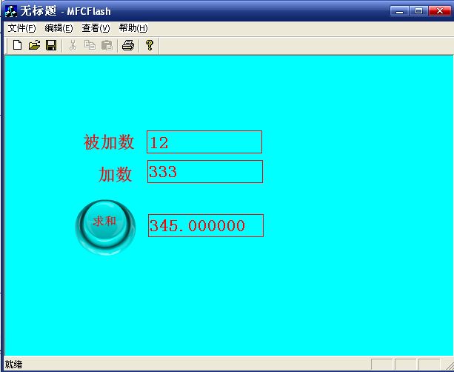
Task: Click the result field showing 345.000000
Action: point(206,225)
